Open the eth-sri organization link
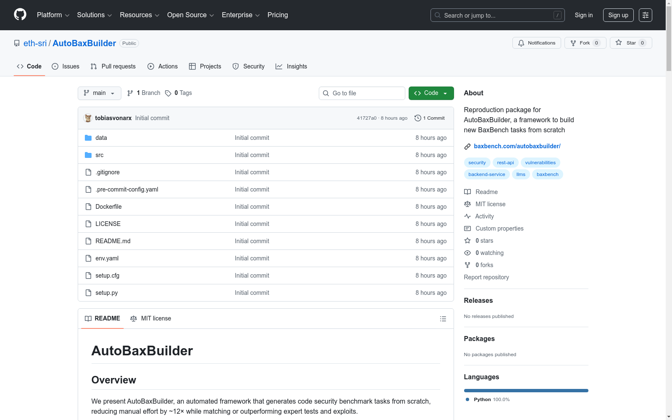 [35, 43]
